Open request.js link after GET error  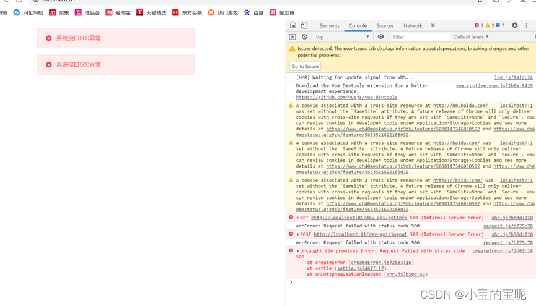tap(508, 226)
